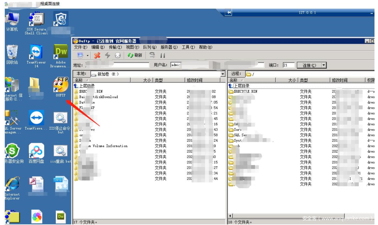Expand the site manager icon dropdown arrow
The height and width of the screenshot is (225, 378).
pyautogui.click(x=87, y=56)
